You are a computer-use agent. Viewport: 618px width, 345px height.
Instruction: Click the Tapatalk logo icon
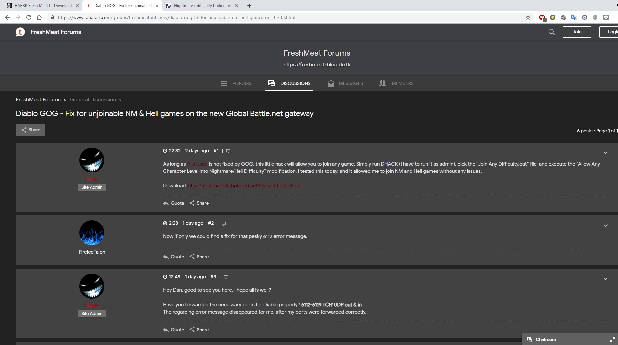pos(20,32)
